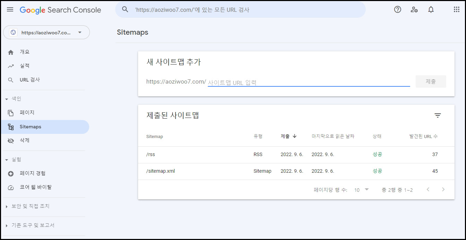Sort by 발견된 URL 수 header
The image size is (466, 240).
tap(423, 136)
